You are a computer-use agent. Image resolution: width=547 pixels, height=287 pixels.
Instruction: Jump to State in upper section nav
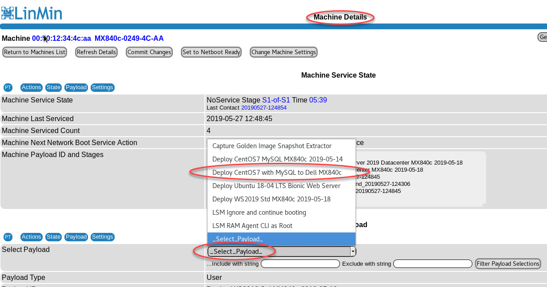click(54, 87)
